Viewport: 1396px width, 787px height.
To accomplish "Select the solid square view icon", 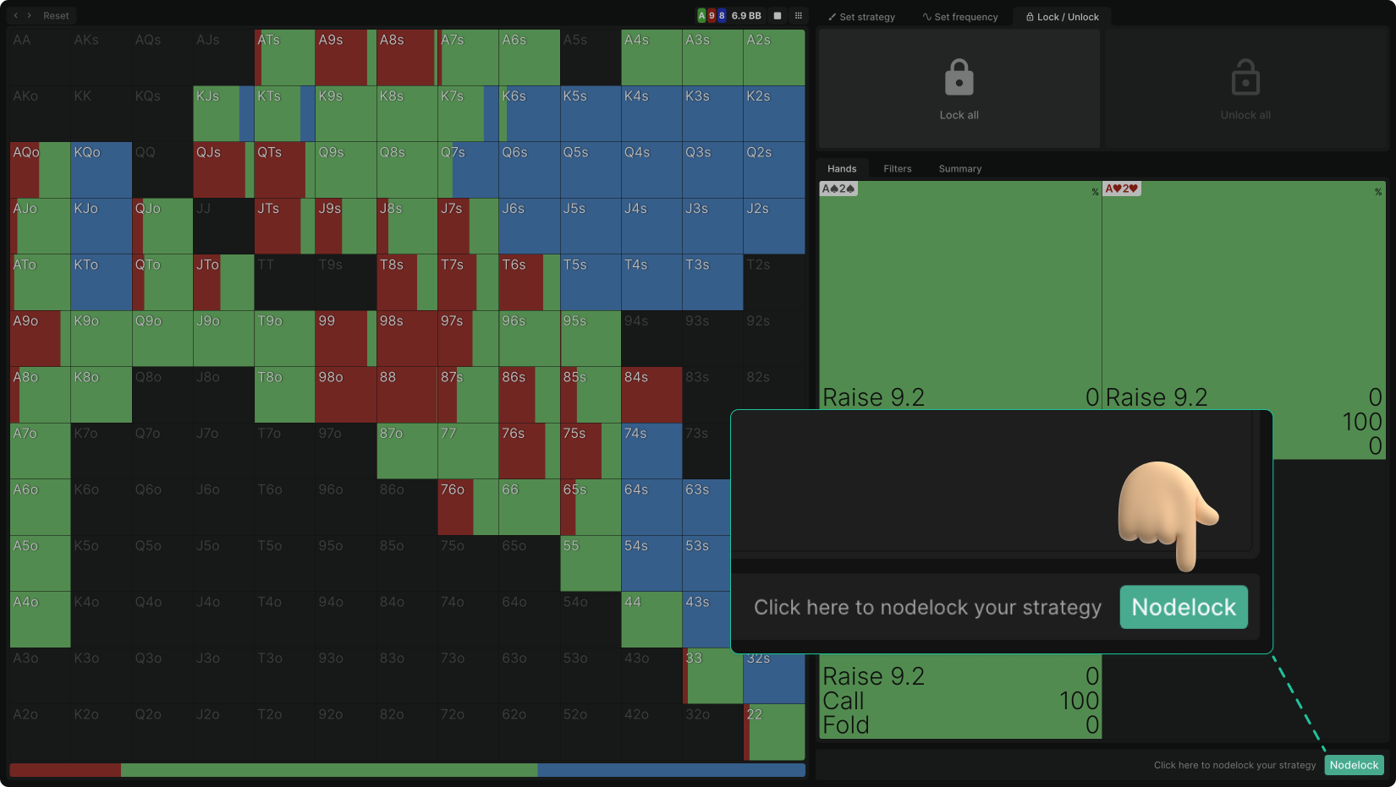I will click(778, 15).
